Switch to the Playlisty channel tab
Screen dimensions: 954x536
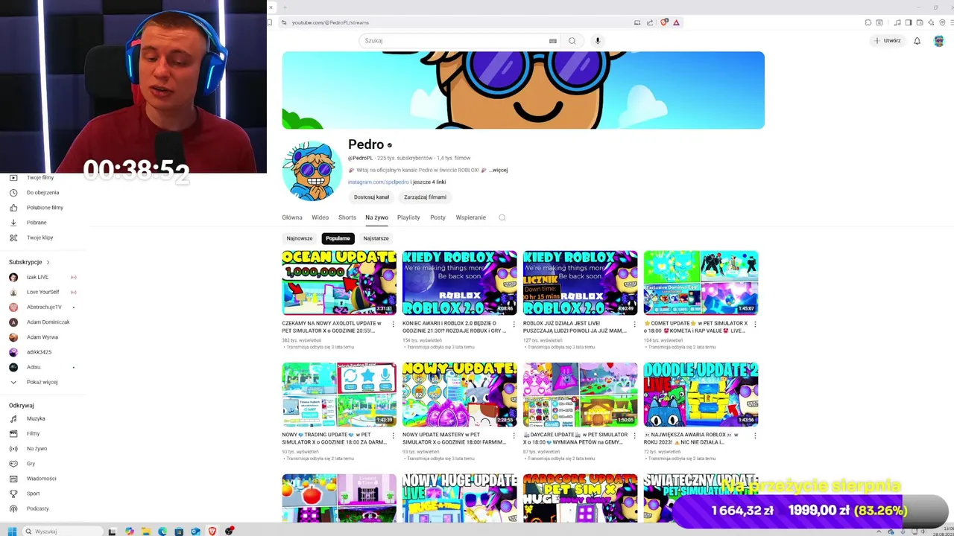point(408,217)
